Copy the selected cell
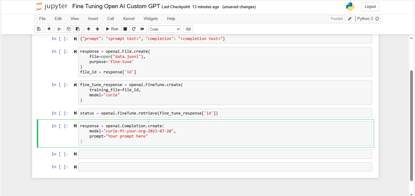This screenshot has height=196, width=415. (x=68, y=29)
